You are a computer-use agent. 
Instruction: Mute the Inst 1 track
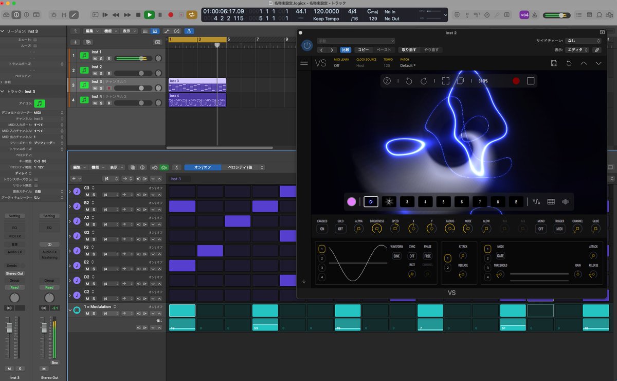[x=95, y=58]
